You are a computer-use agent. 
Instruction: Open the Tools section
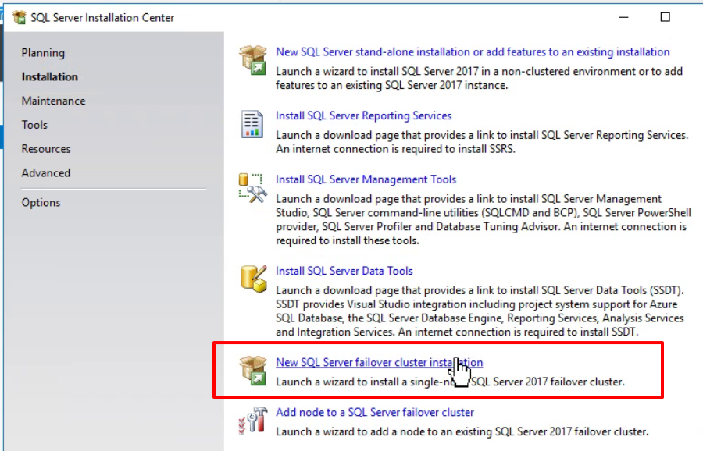[x=34, y=125]
